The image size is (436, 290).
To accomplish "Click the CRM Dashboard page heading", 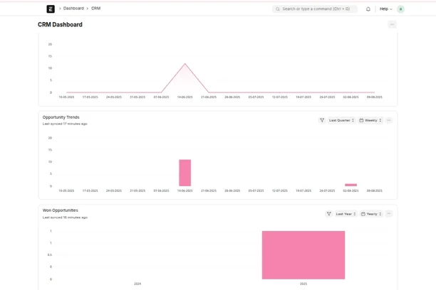I will point(60,24).
